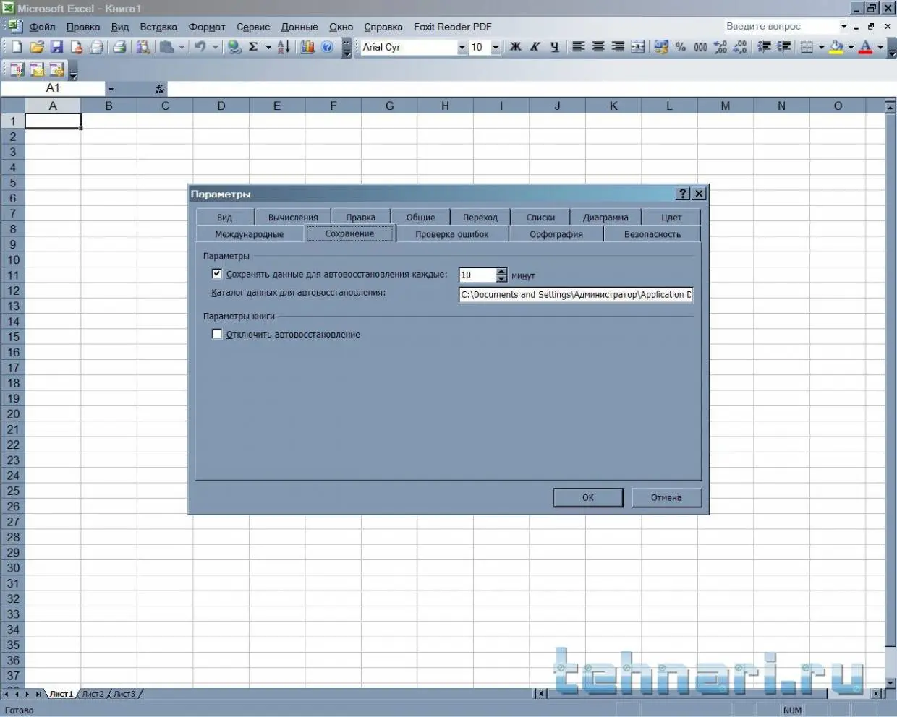
Task: Click the vertical scrollbar down arrow
Action: coord(890,682)
